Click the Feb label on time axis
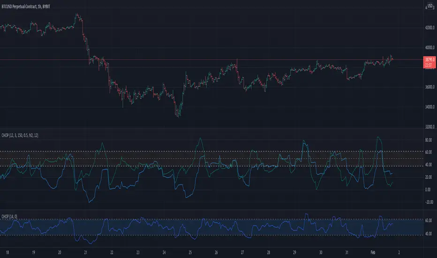Screen dimensions: 437x258 [373, 252]
